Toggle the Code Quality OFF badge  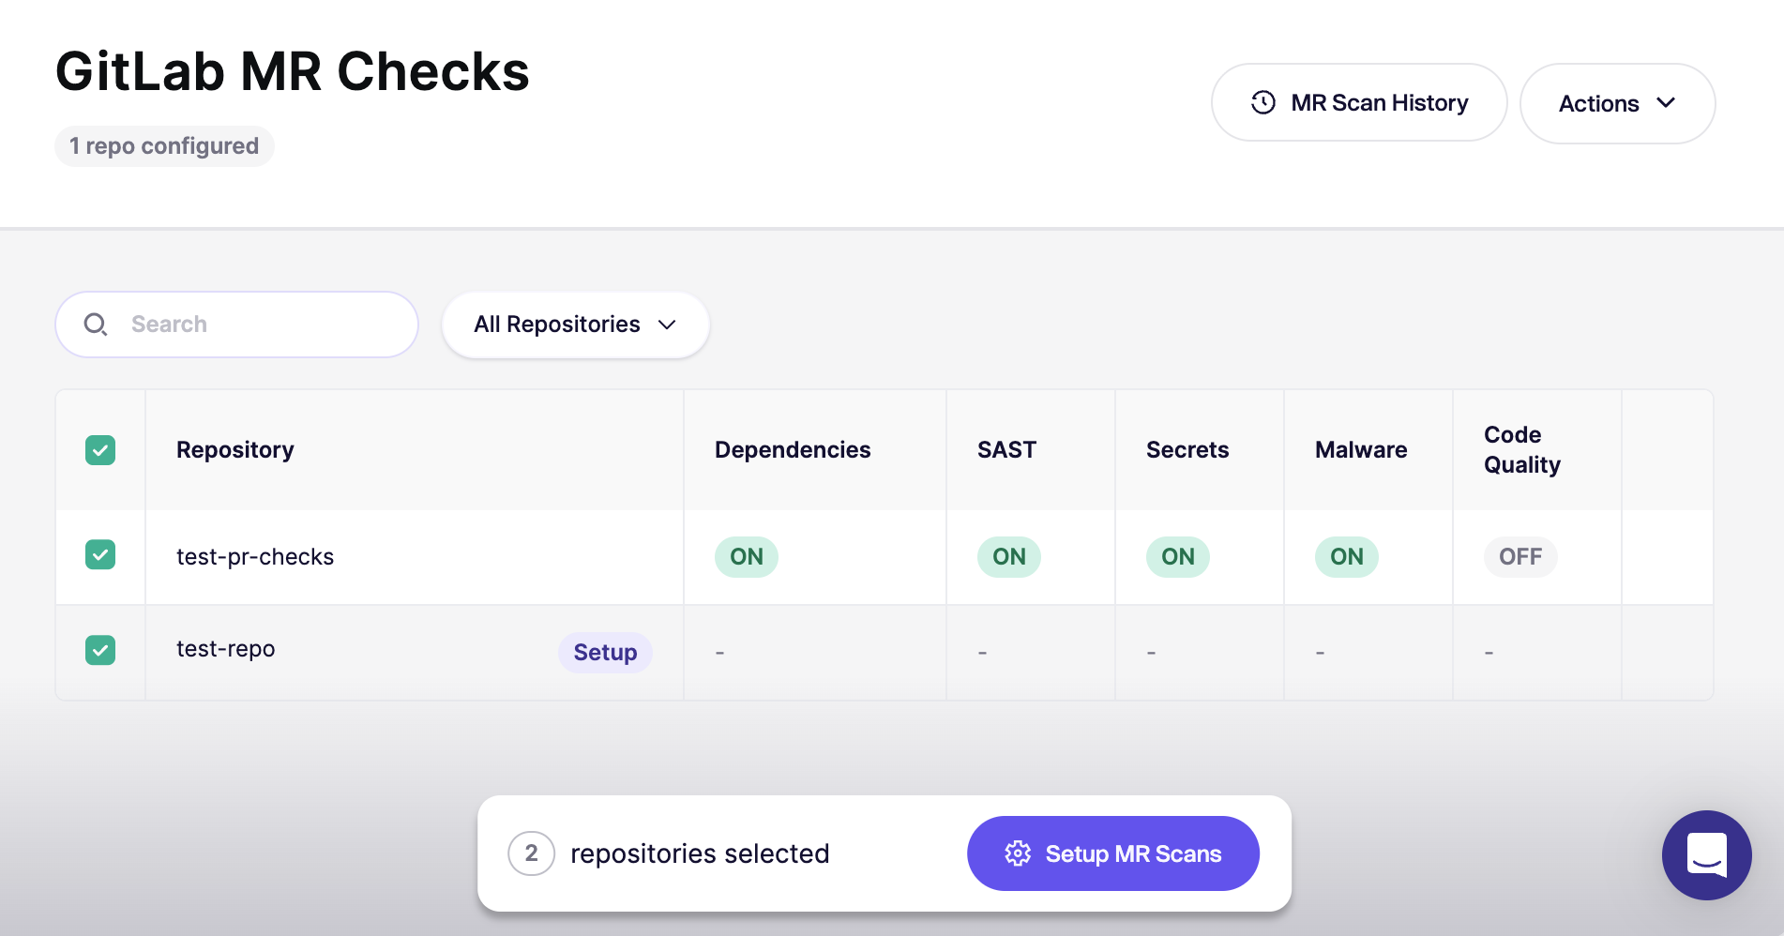tap(1519, 557)
